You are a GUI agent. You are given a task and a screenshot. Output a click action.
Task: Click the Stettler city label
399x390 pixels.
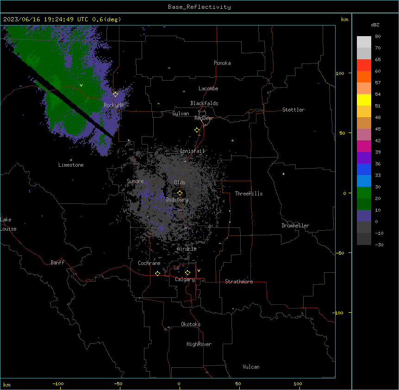[x=293, y=110]
